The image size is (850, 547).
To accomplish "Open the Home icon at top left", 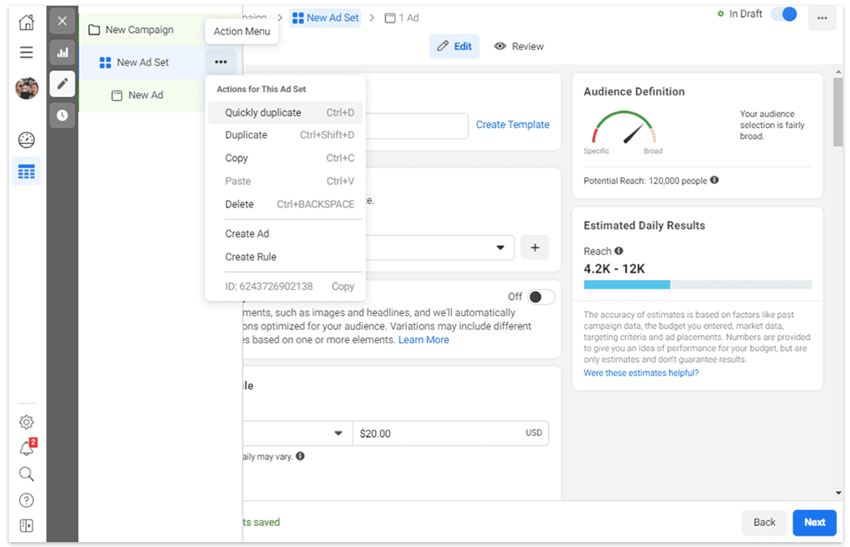I will [x=27, y=22].
